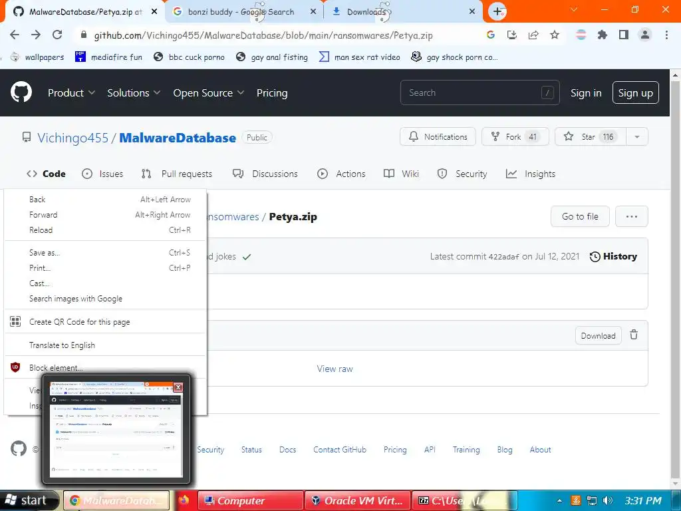681x511 pixels.
Task: Click the Fork button
Action: coord(515,136)
